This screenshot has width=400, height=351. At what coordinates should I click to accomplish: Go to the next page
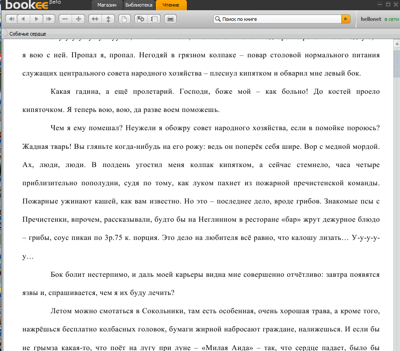[36, 19]
